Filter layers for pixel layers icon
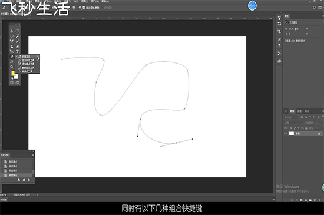Image resolution: width=324 pixels, height=215 pixels. click(302, 117)
